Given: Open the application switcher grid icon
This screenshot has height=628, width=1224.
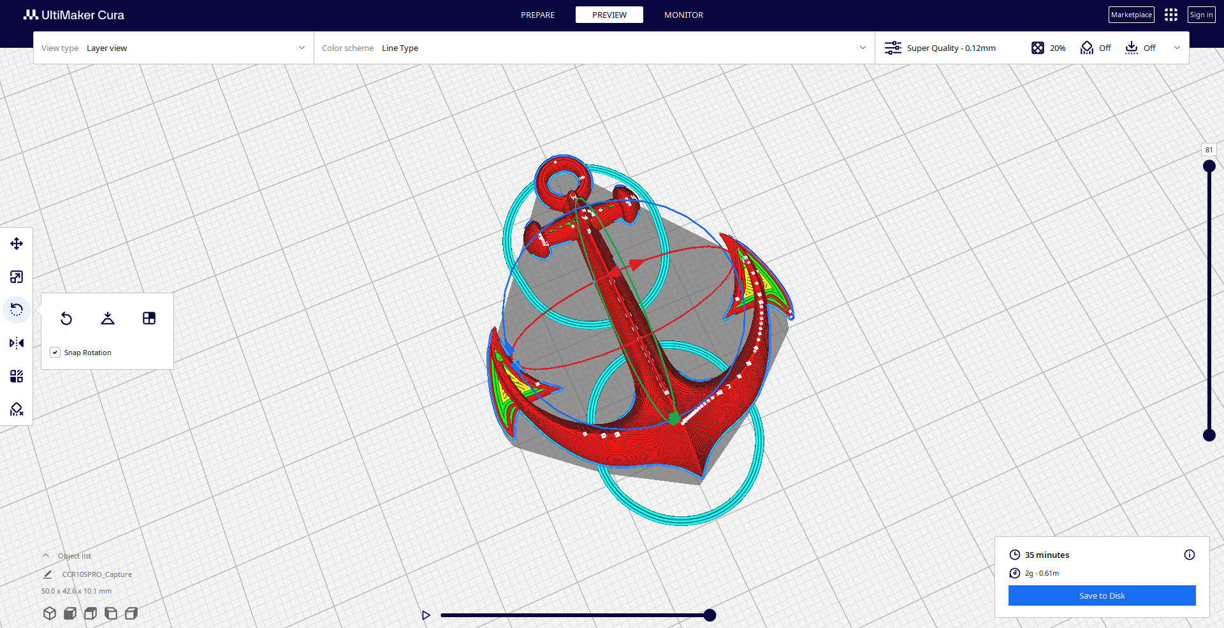Looking at the screenshot, I should click(x=1171, y=15).
